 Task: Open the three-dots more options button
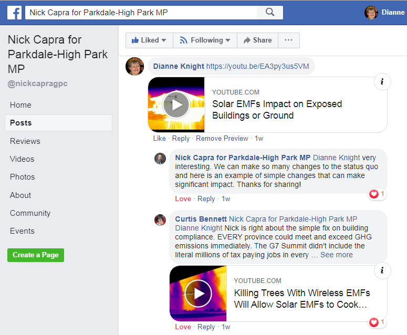[289, 40]
